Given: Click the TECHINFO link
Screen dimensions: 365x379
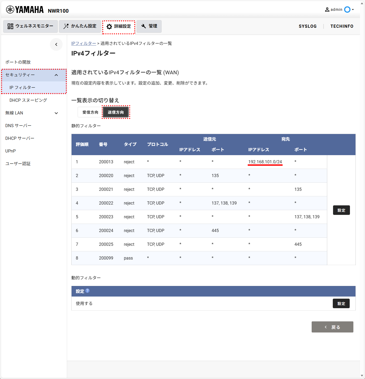Looking at the screenshot, I should pos(342,26).
